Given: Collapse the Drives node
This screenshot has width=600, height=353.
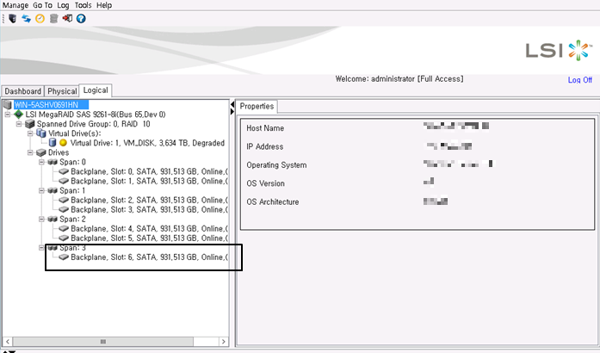Looking at the screenshot, I should click(30, 152).
